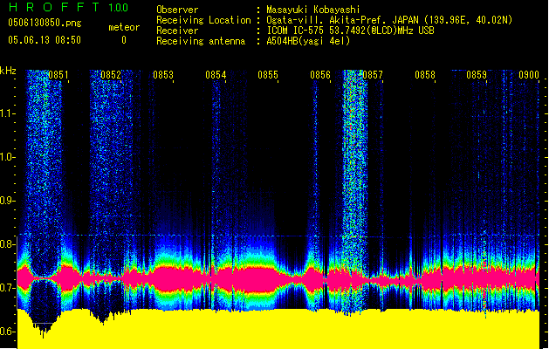The image size is (549, 349).
Task: Click the date stamp 05.06.13 08:50
Action: point(45,40)
